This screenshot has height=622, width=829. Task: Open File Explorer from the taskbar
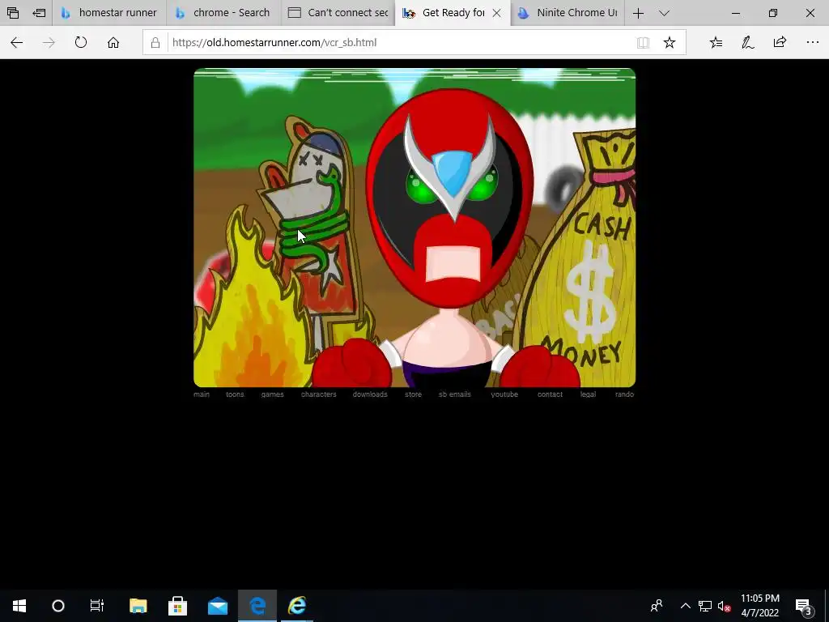(x=138, y=606)
